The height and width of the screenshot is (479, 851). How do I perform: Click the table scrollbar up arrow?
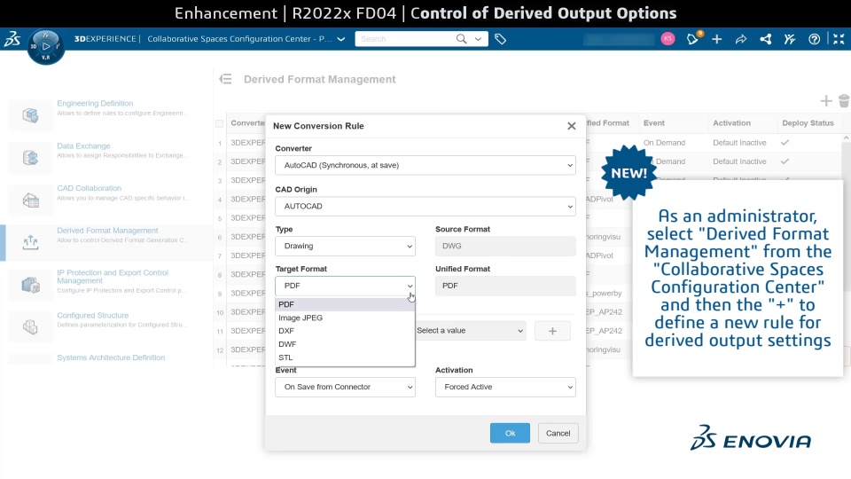tap(847, 138)
